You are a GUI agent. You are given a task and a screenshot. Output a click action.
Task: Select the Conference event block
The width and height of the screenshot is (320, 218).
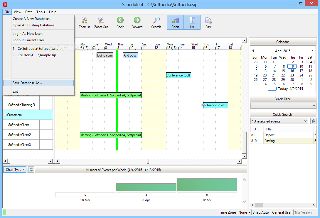(x=178, y=75)
